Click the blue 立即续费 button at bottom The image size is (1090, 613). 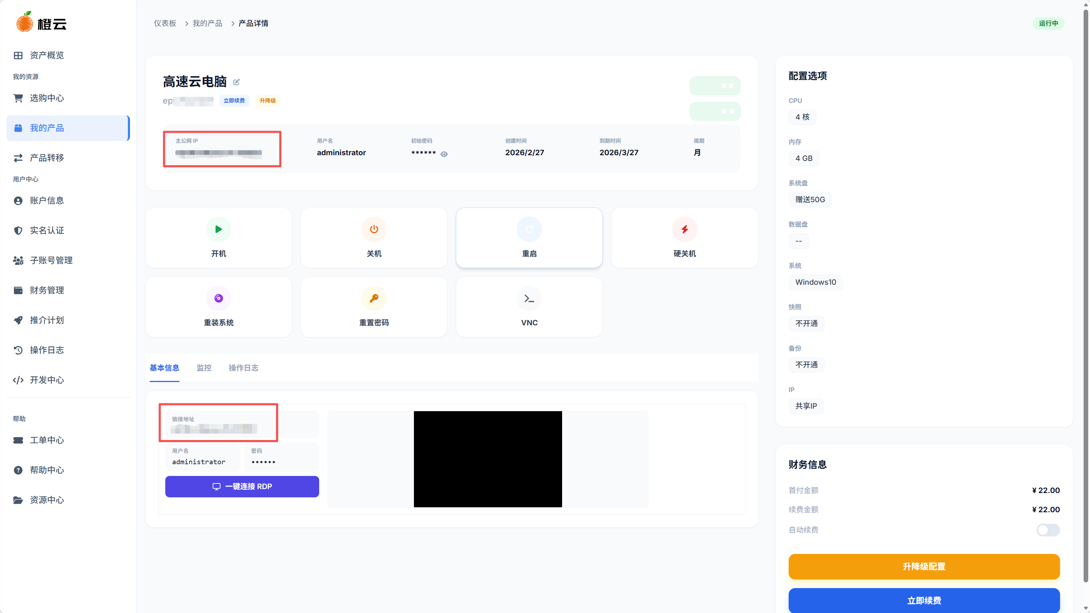point(924,600)
